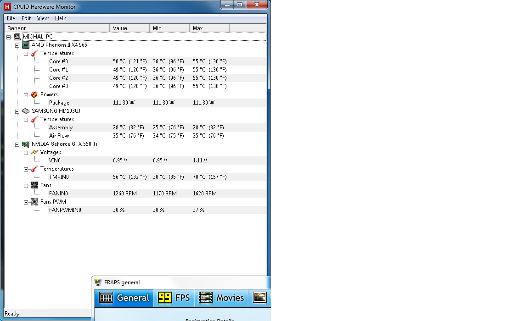Maximize the Hardware Monitor window
This screenshot has height=321, width=529.
coord(240,5)
